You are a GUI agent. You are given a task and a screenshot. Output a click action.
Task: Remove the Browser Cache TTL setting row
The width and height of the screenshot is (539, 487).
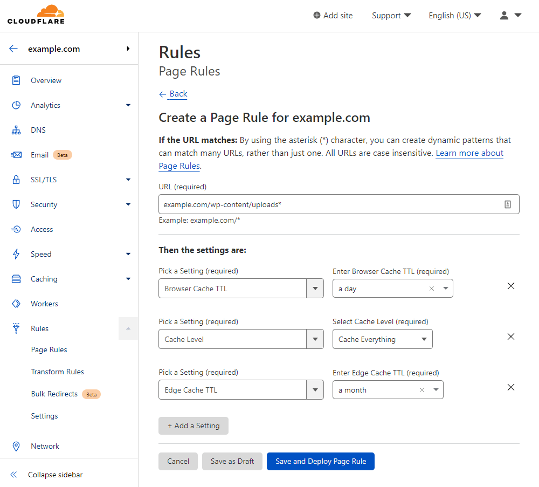pyautogui.click(x=510, y=286)
